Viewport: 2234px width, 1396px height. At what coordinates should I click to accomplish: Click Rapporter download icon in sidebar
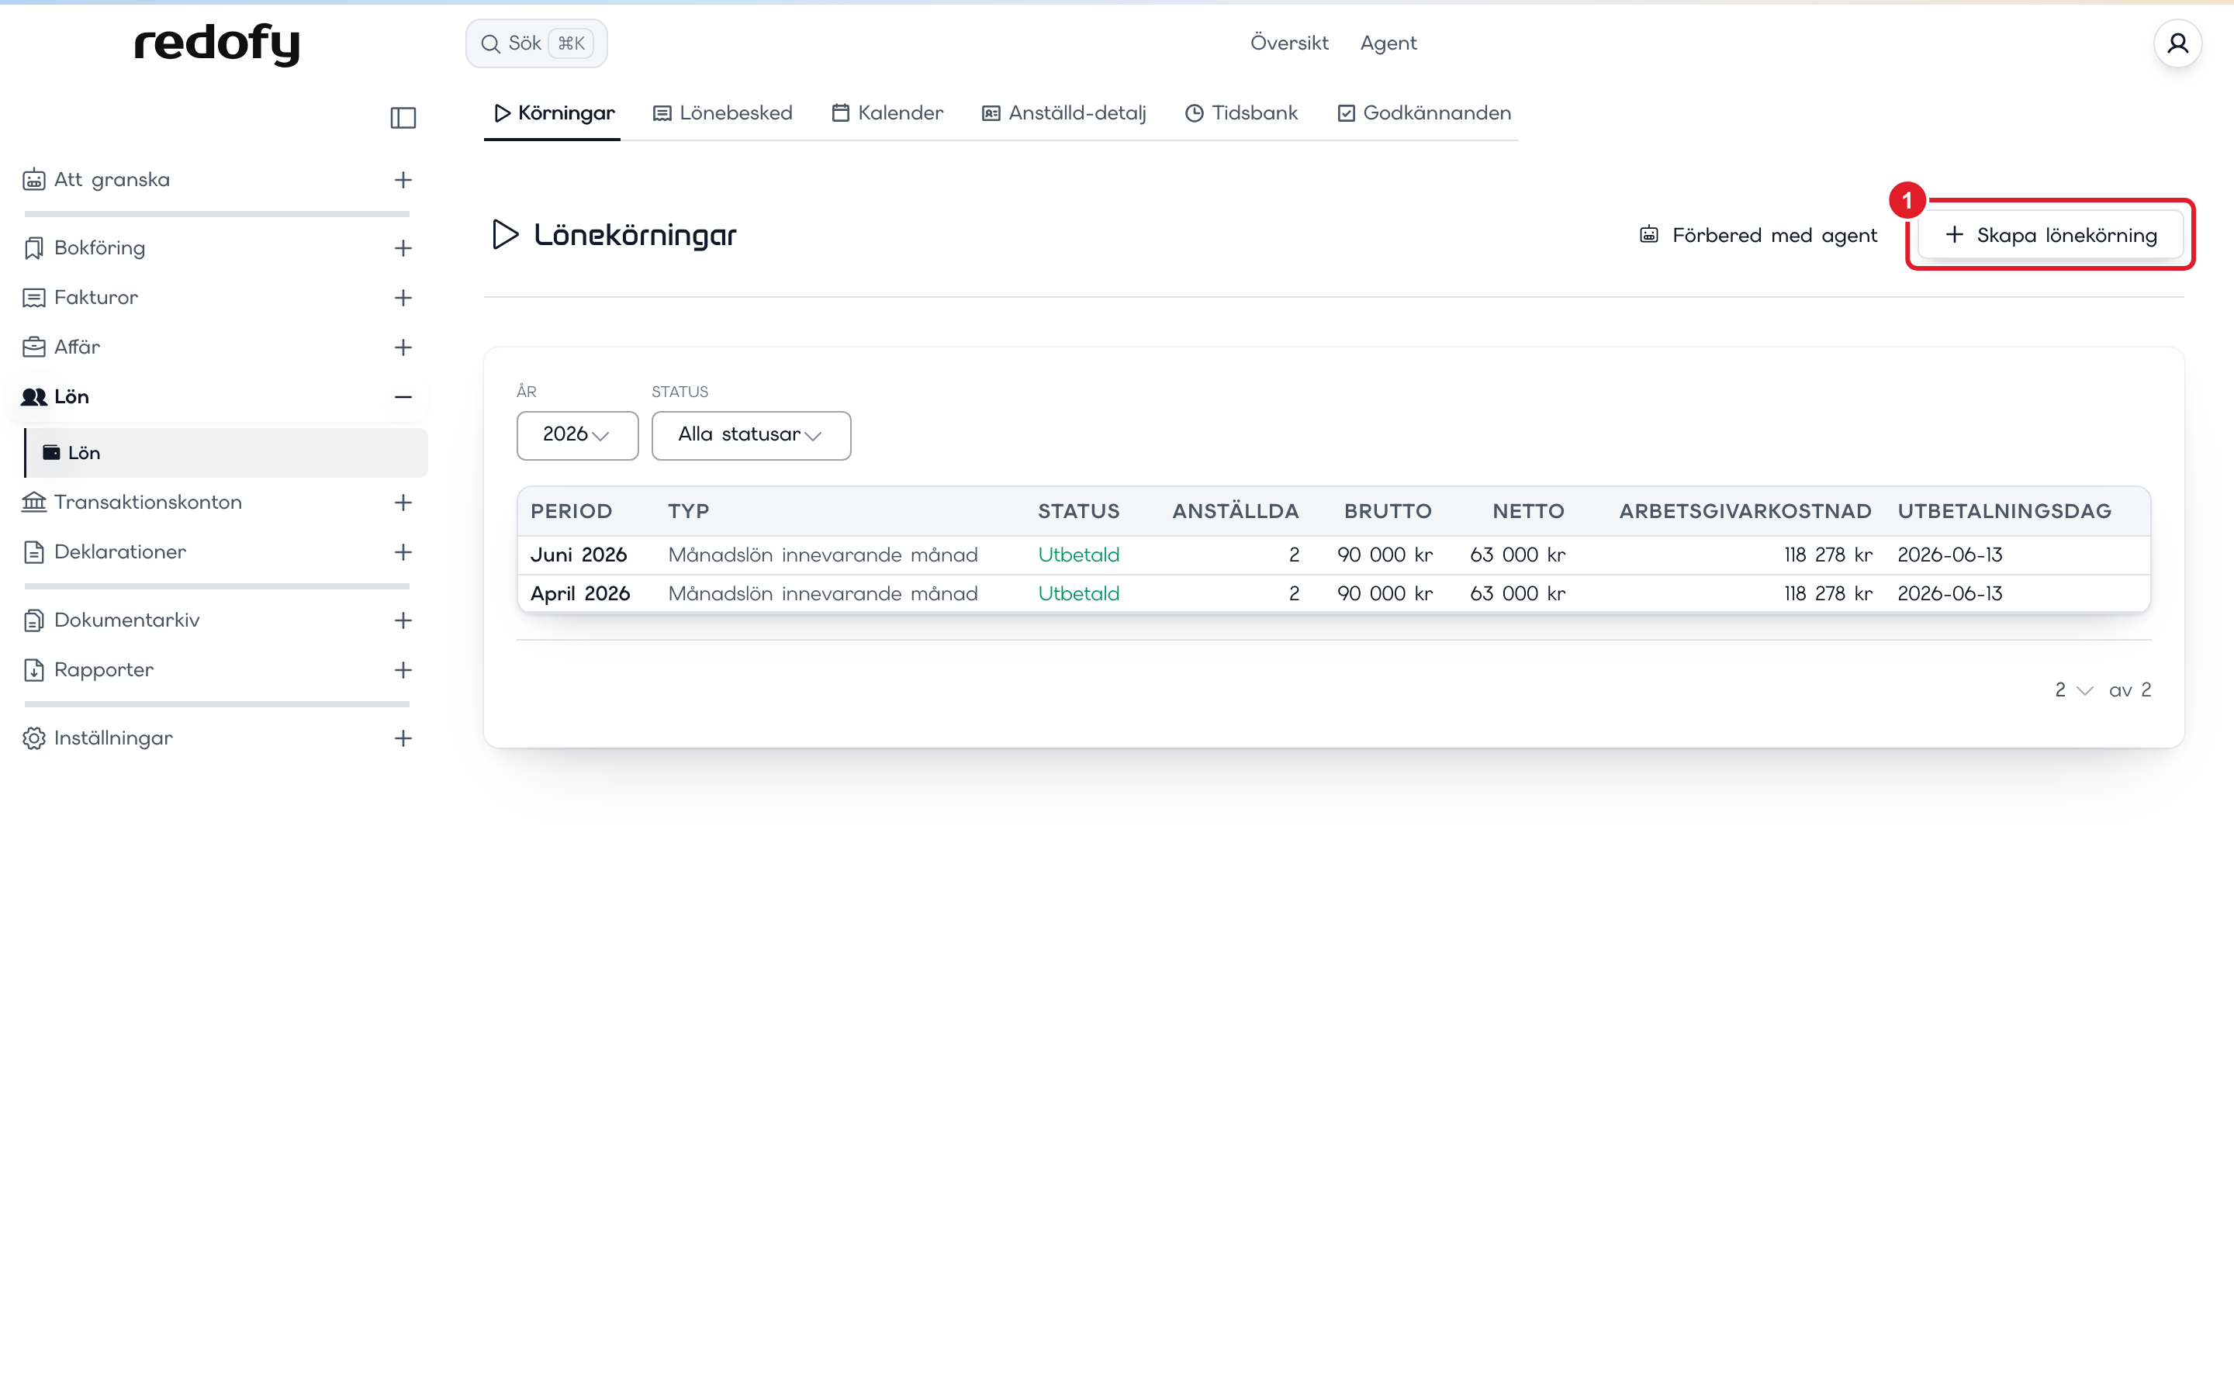click(x=34, y=670)
